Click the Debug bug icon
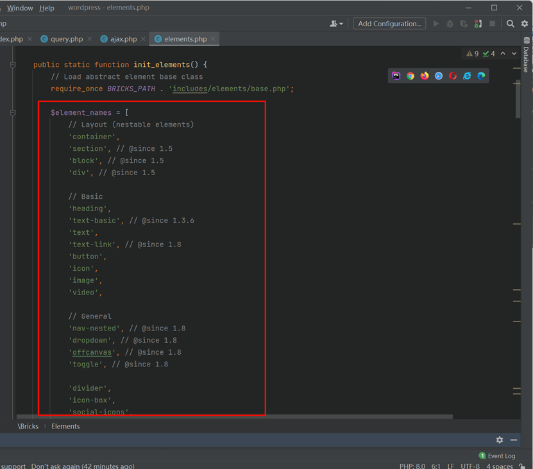The image size is (533, 469). [x=450, y=24]
